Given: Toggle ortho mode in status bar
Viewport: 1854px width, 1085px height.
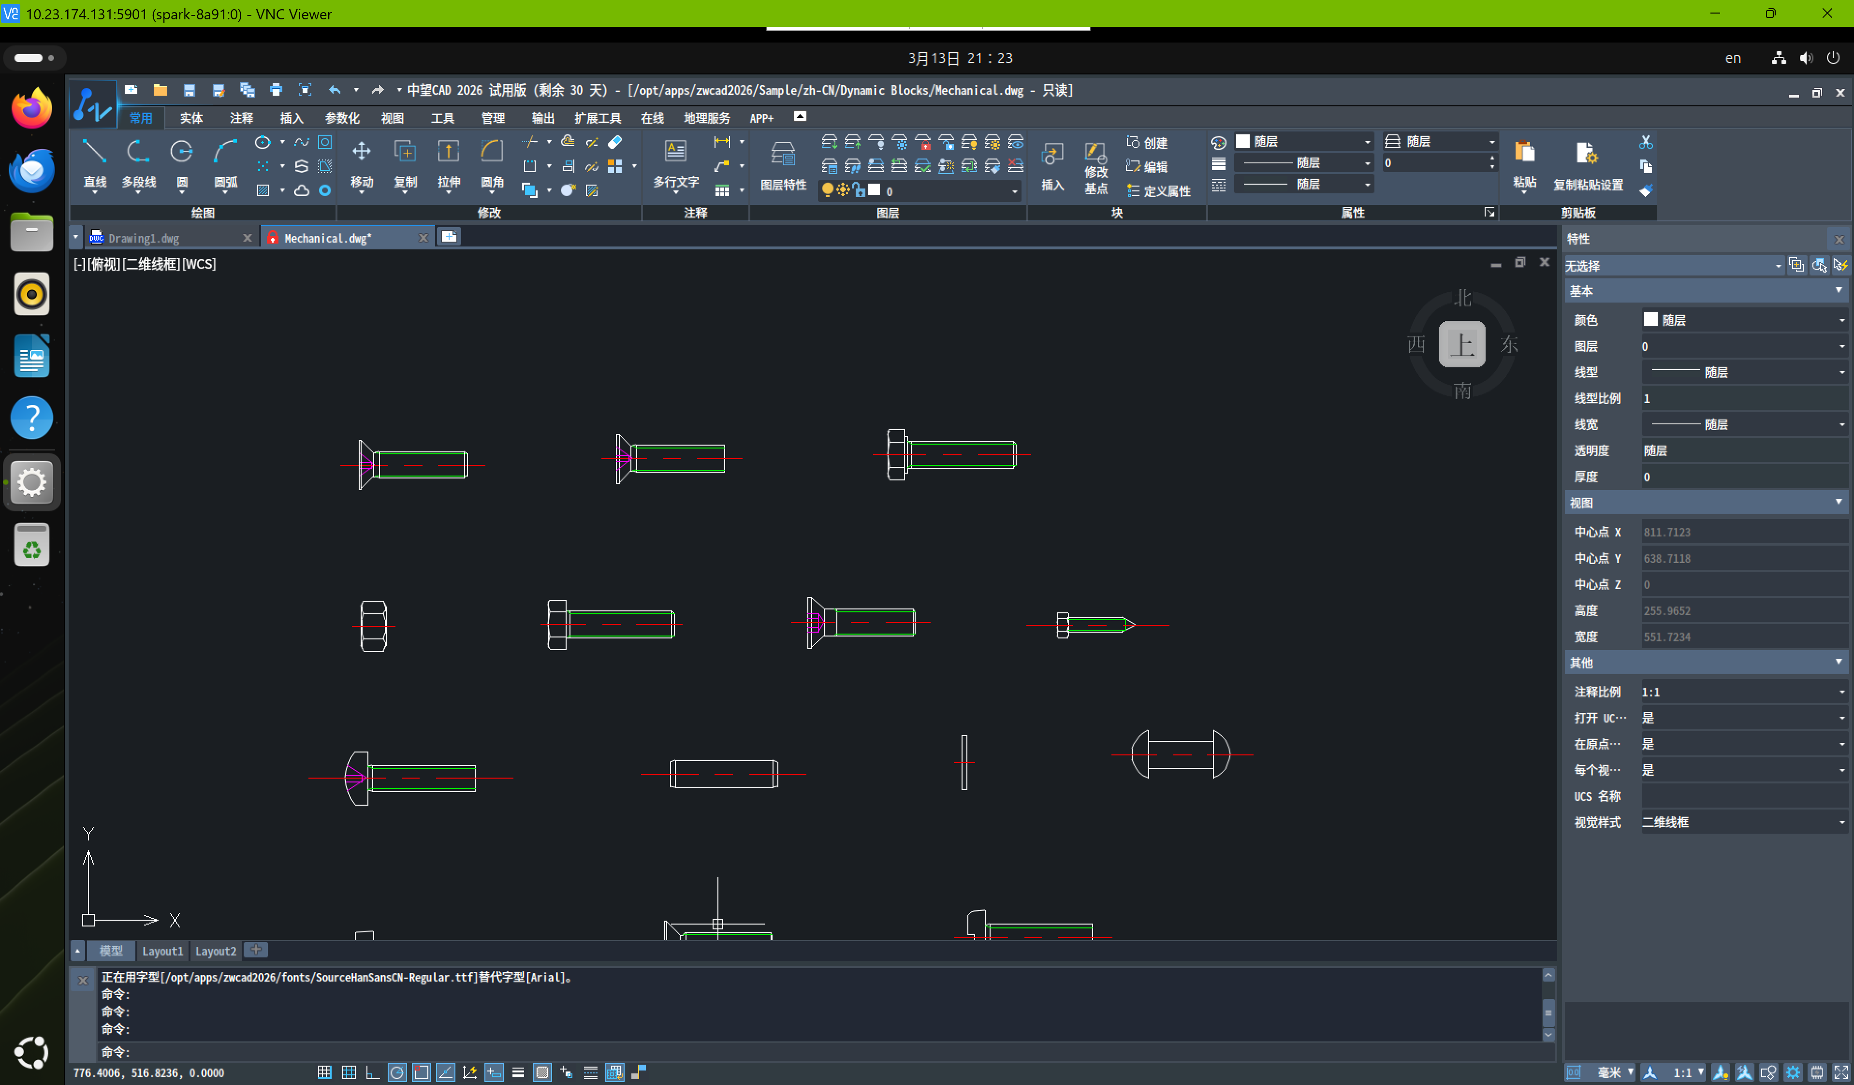Looking at the screenshot, I should (373, 1072).
